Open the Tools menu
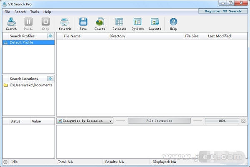 click(35, 12)
